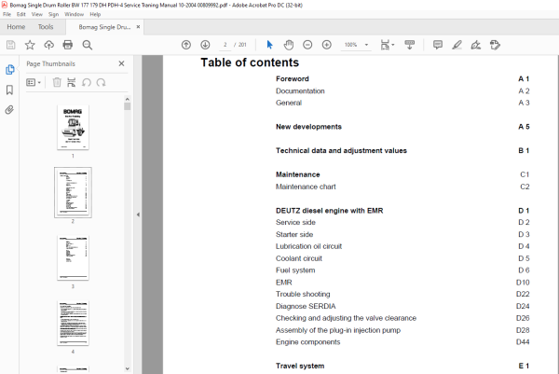Viewport: 559px width, 374px height.
Task: Click the New developments entry
Action: tap(308, 126)
